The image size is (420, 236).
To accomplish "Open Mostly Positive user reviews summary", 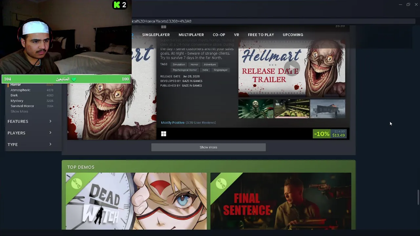I will point(188,123).
